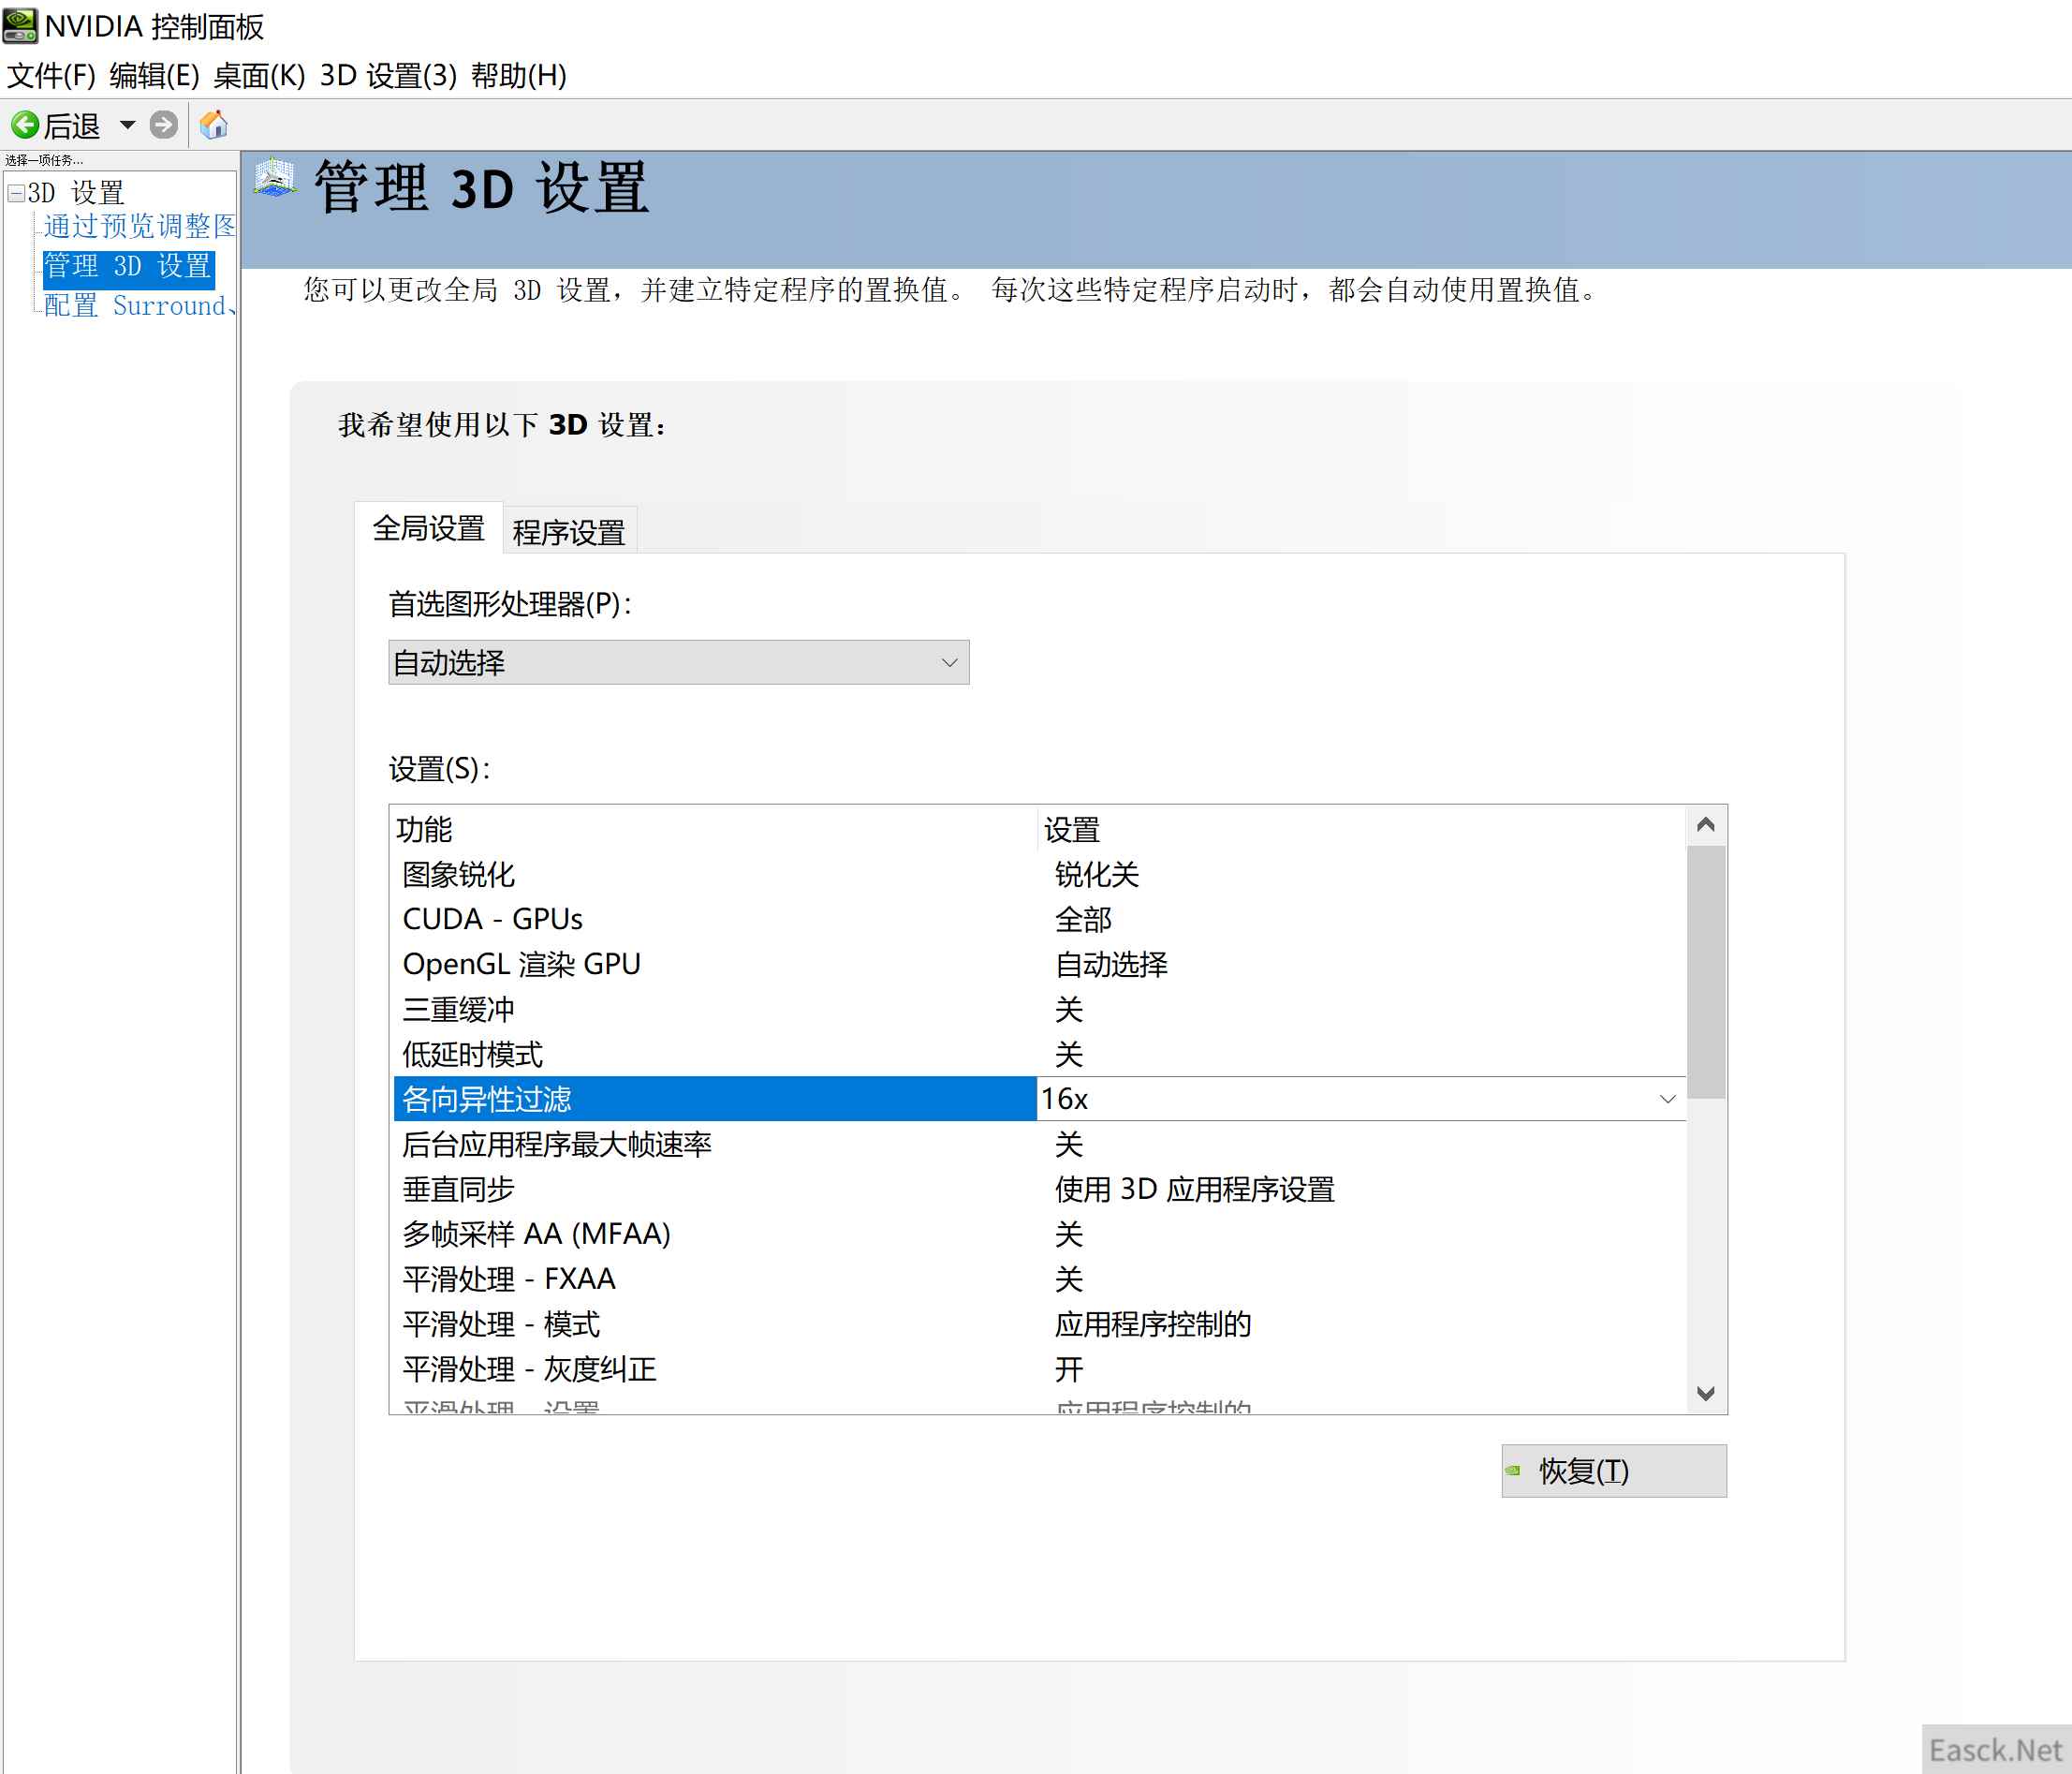Collapse the 3D 设置 tree node
This screenshot has height=1774, width=2072.
click(x=16, y=192)
